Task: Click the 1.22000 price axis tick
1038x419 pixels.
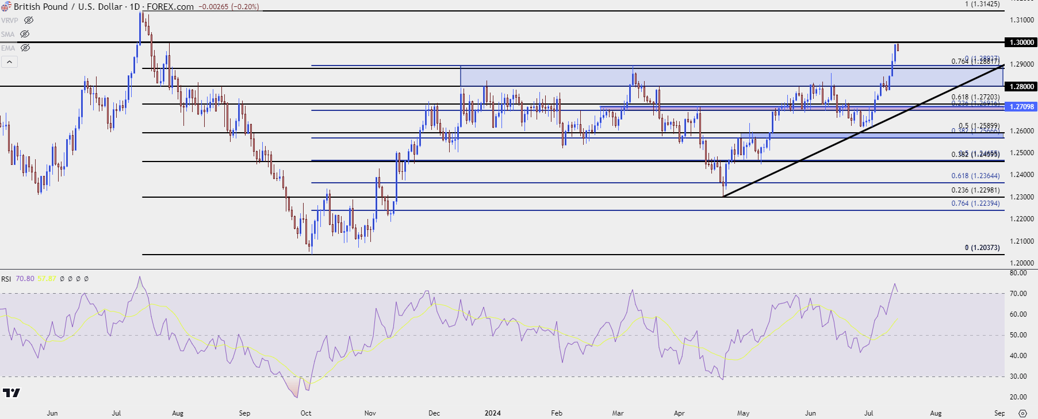Action: (x=1022, y=219)
